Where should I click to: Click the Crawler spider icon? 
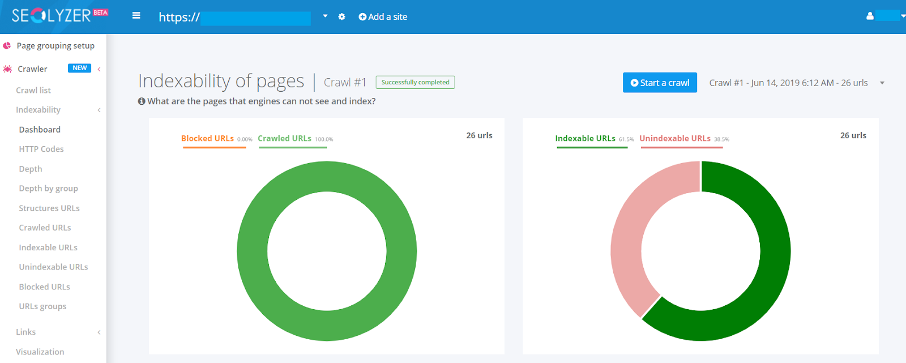(7, 69)
